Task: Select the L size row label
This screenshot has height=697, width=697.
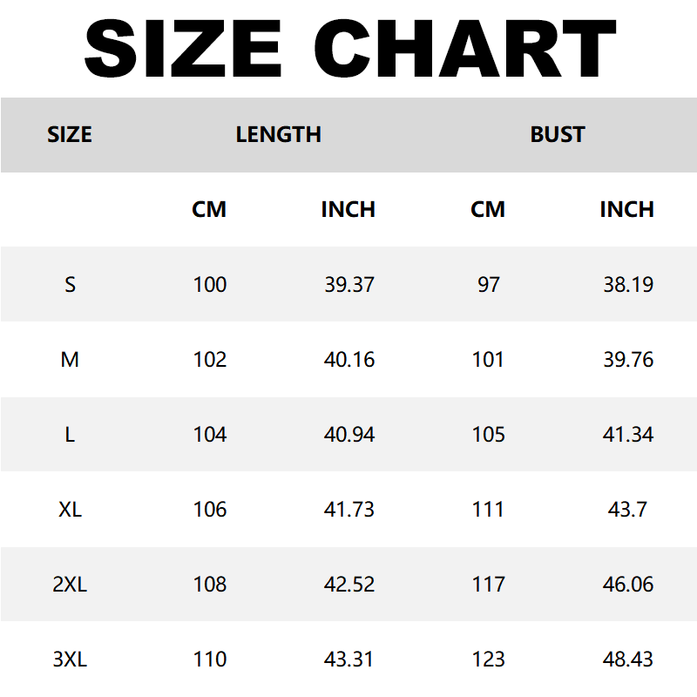Action: point(70,435)
